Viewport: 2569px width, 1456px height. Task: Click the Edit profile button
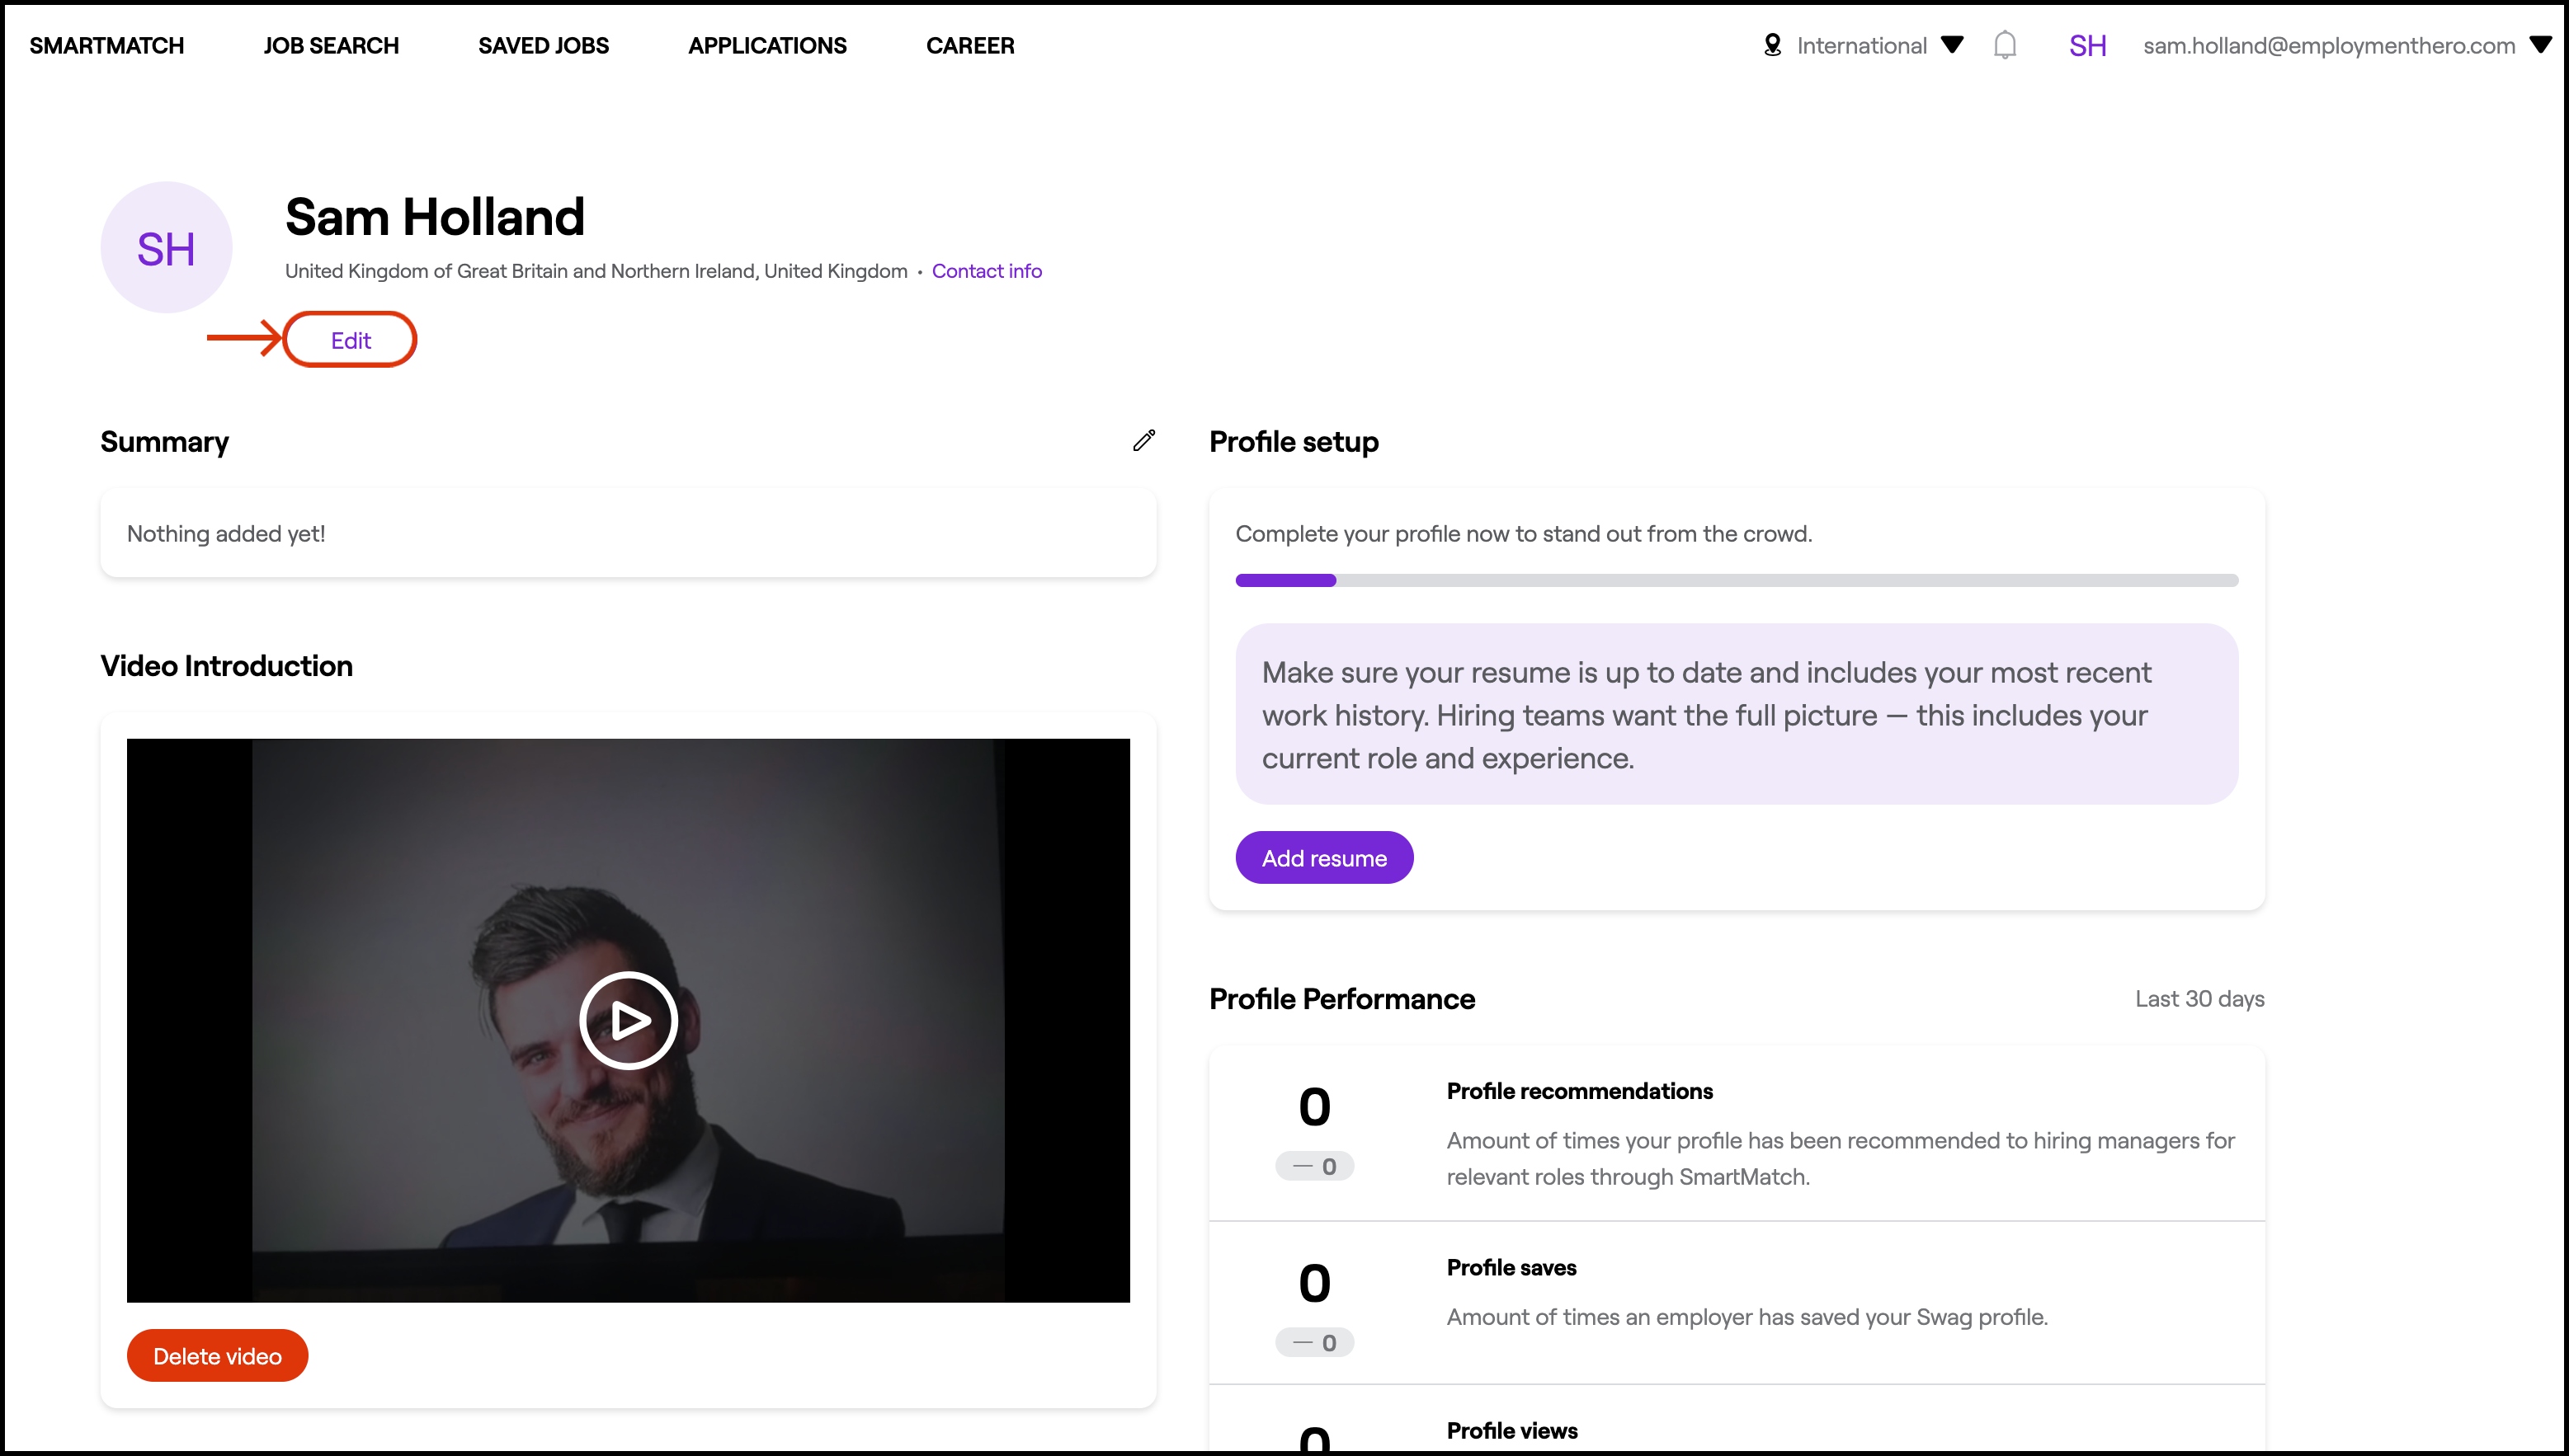click(350, 340)
